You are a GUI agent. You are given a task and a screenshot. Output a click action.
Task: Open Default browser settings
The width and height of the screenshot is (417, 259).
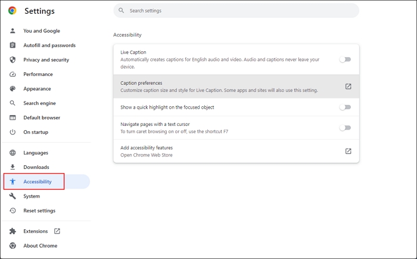point(42,118)
